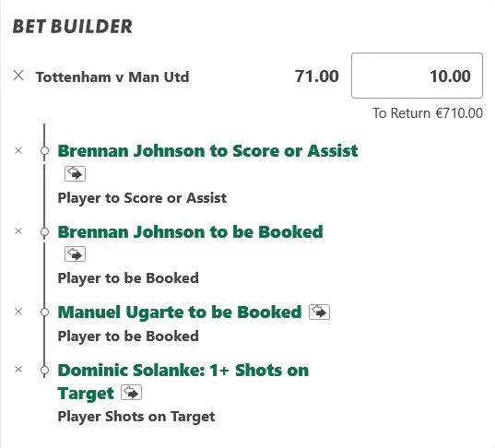Click the Bet Builder heading
The image size is (495, 448).
tap(73, 26)
